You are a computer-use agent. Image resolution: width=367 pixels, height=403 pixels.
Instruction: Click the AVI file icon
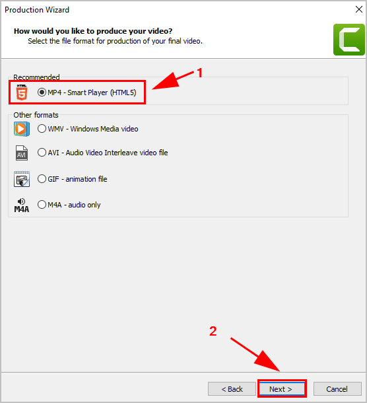click(x=22, y=153)
